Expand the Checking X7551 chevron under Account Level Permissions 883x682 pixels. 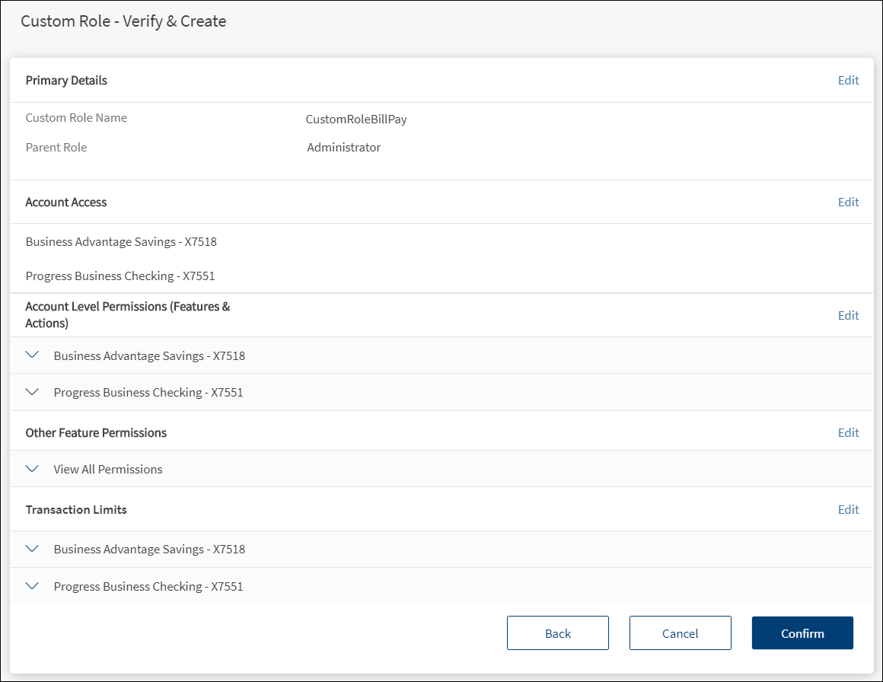click(x=32, y=393)
